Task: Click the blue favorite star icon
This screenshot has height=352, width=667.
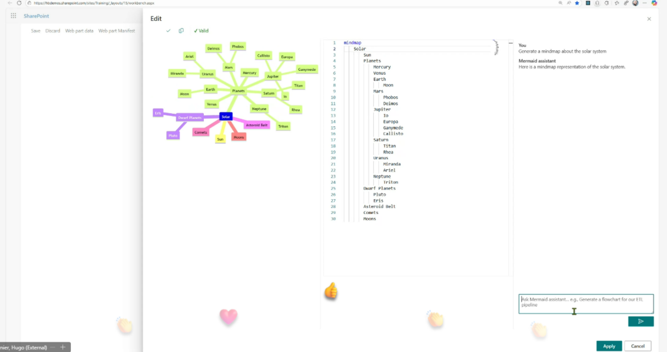Action: [577, 3]
